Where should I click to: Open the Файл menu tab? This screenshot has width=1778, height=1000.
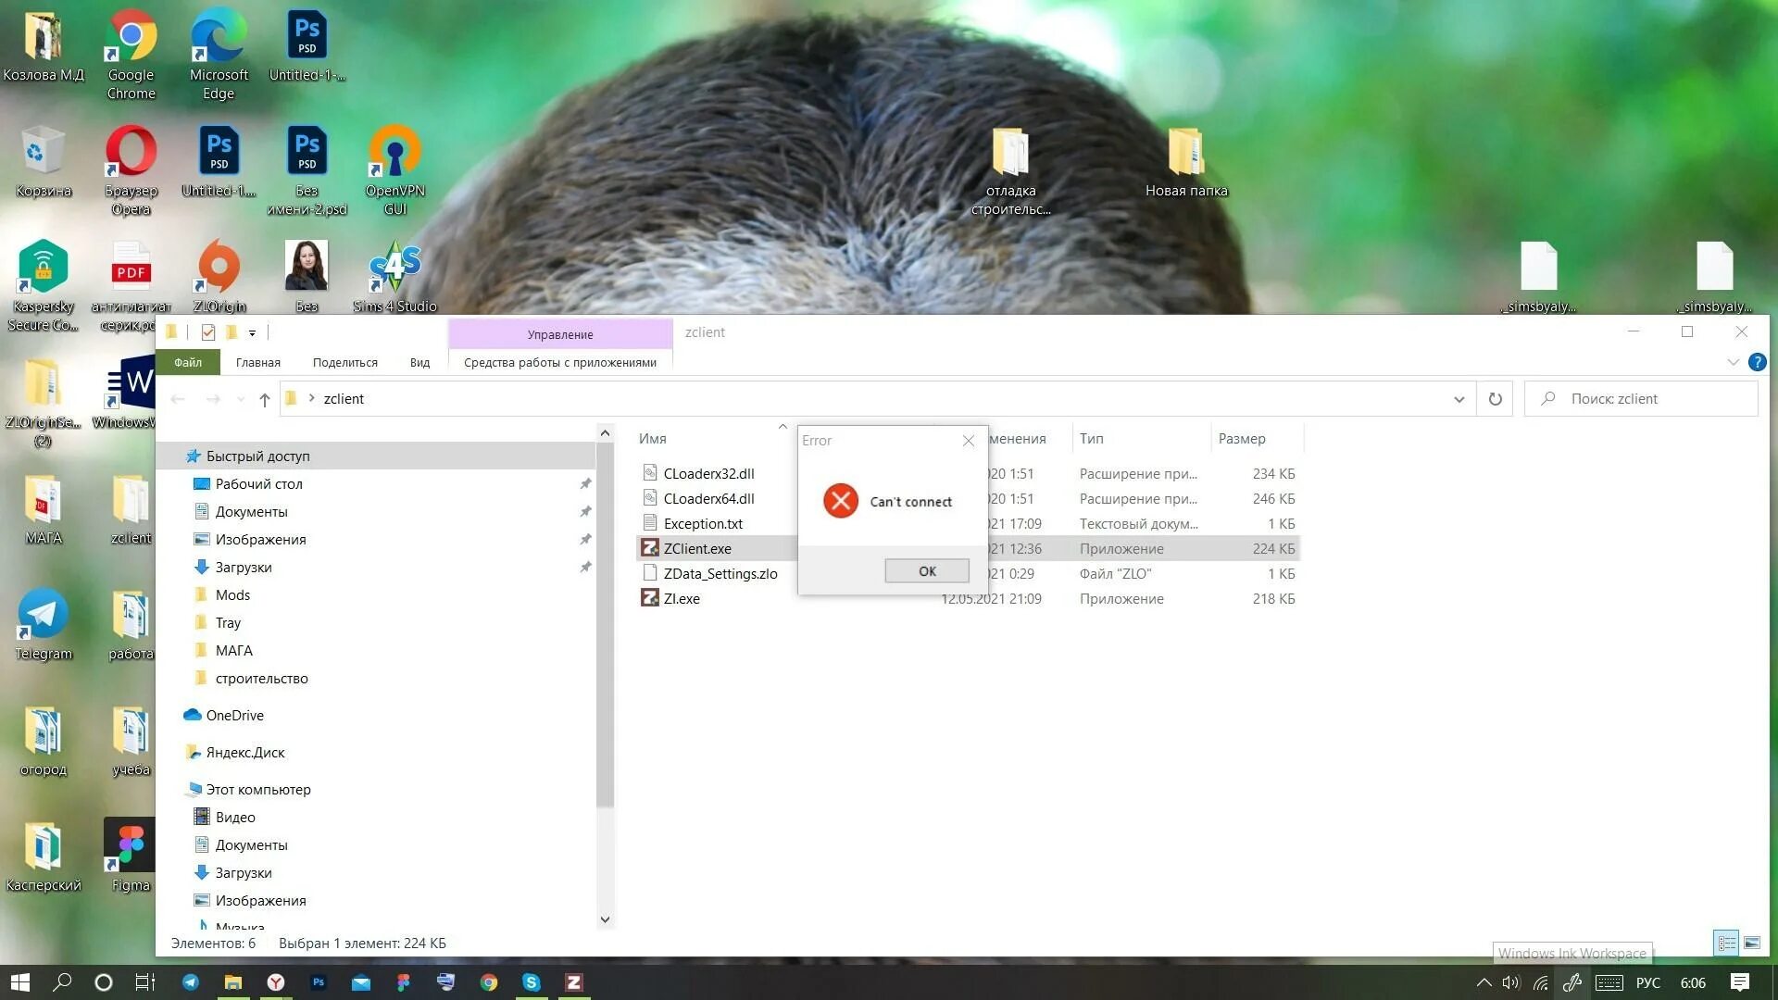[x=188, y=362]
